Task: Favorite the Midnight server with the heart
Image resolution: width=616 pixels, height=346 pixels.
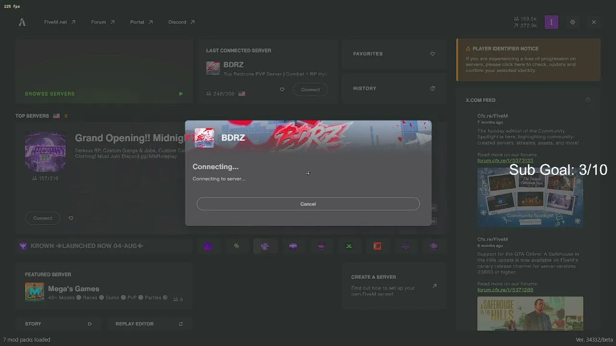Action: click(x=71, y=218)
